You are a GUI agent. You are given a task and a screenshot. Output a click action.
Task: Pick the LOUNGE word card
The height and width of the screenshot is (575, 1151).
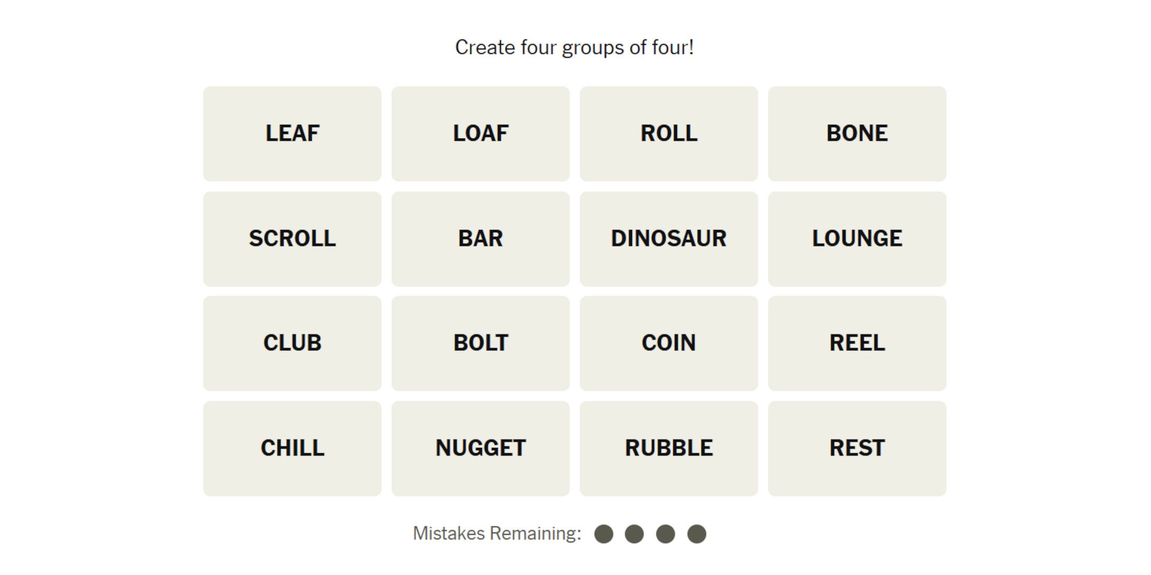857,239
